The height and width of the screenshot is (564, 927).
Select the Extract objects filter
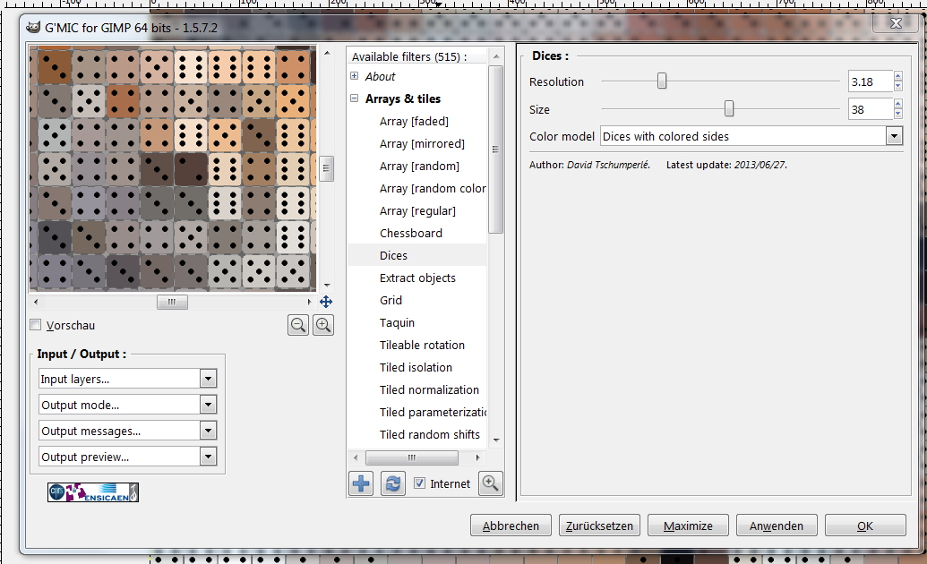(x=417, y=278)
